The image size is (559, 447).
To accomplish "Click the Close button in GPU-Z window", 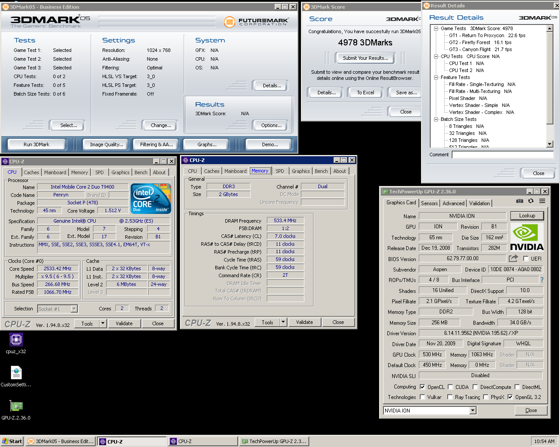I will pyautogui.click(x=531, y=410).
